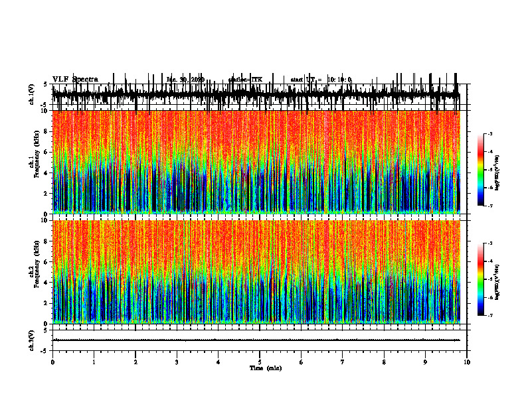Viewport: 526px width, 406px height.
Task: Click time axis tick label '4'
Action: click(219, 362)
